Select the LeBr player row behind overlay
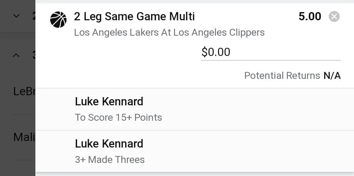This screenshot has width=354, height=176. 24,92
